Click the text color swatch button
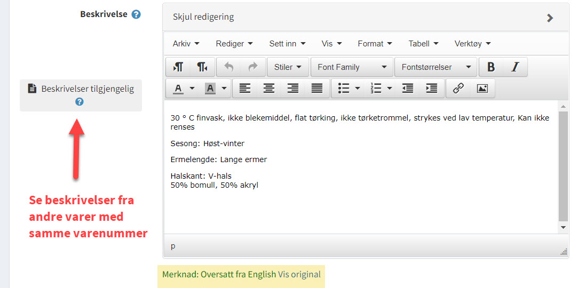 click(178, 89)
